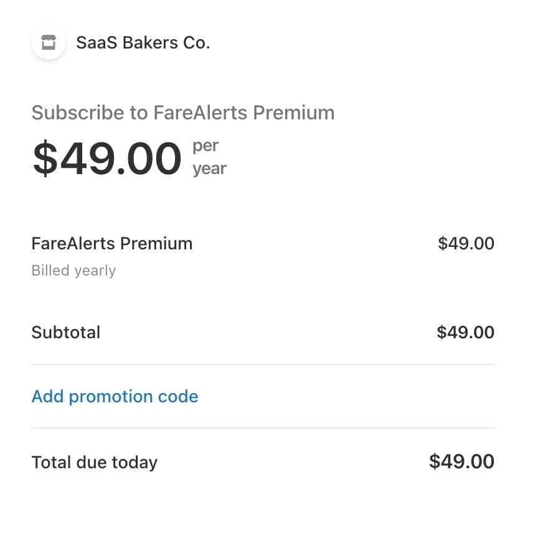Click the word Premium in the subscribe heading
The width and height of the screenshot is (543, 546).
[x=294, y=113]
